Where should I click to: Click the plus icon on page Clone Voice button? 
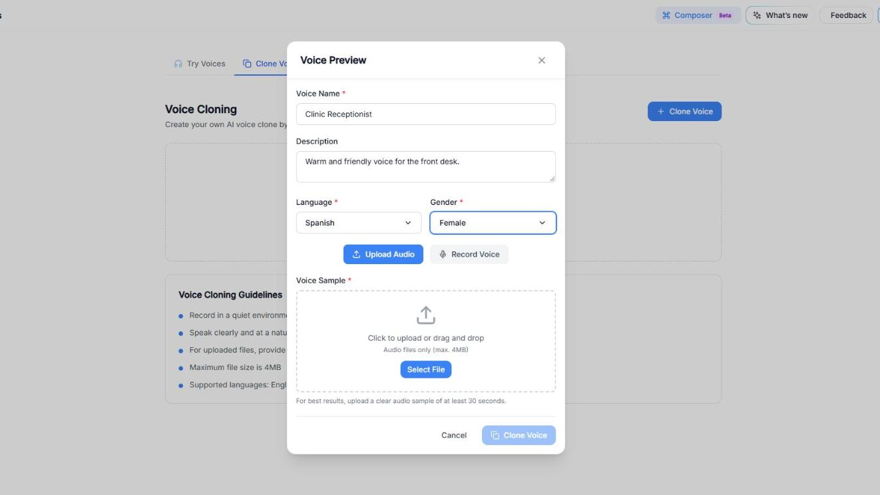coord(661,111)
